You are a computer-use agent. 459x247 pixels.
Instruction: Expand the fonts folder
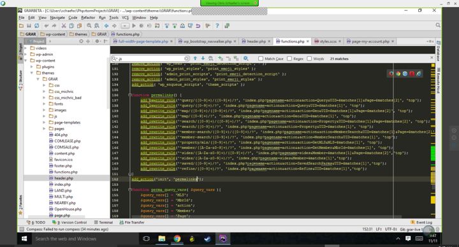[x=44, y=104]
